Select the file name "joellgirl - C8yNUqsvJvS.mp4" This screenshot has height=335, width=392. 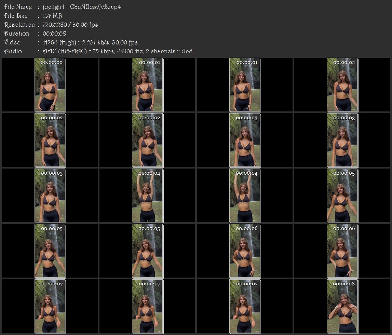click(82, 7)
